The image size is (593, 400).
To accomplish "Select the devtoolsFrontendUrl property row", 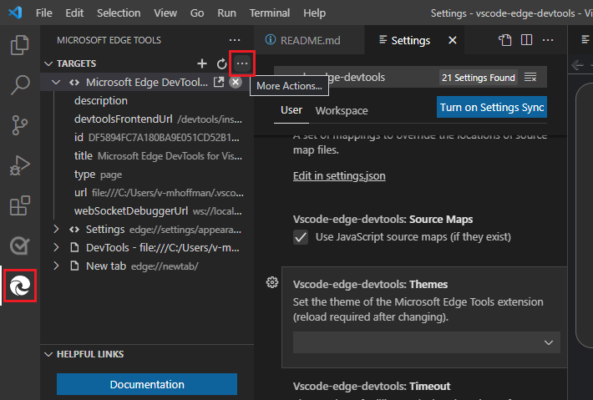I will click(x=148, y=119).
